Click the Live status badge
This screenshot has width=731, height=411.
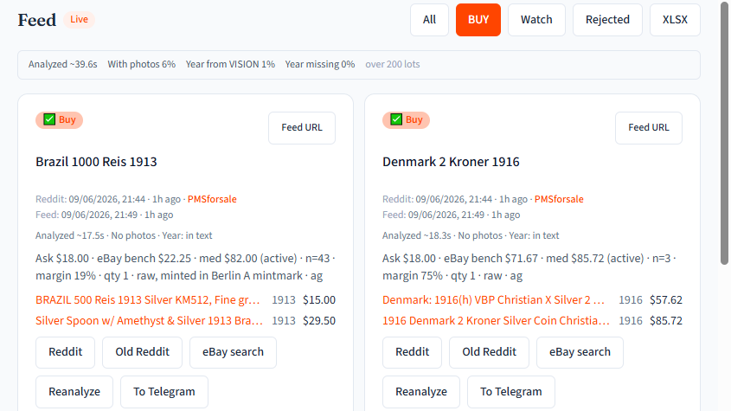pos(79,20)
